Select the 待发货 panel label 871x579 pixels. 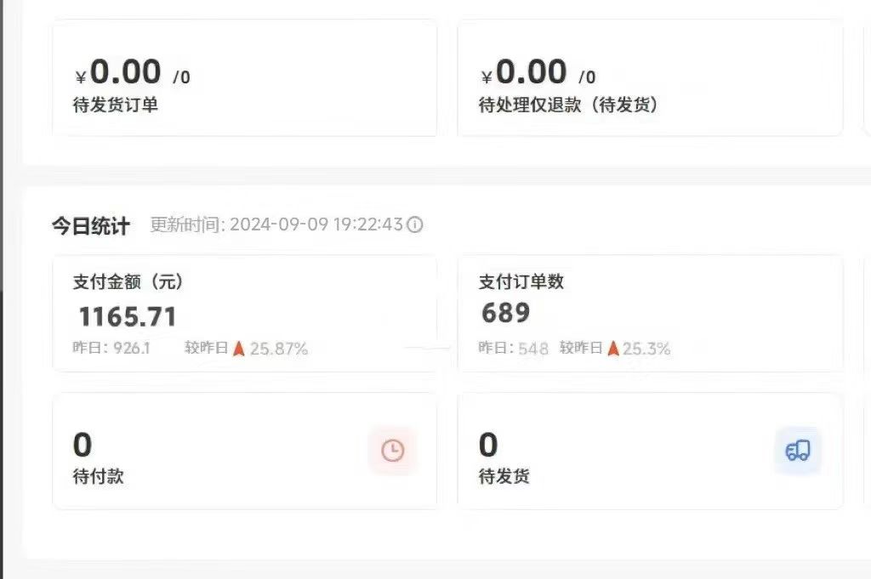coord(504,477)
